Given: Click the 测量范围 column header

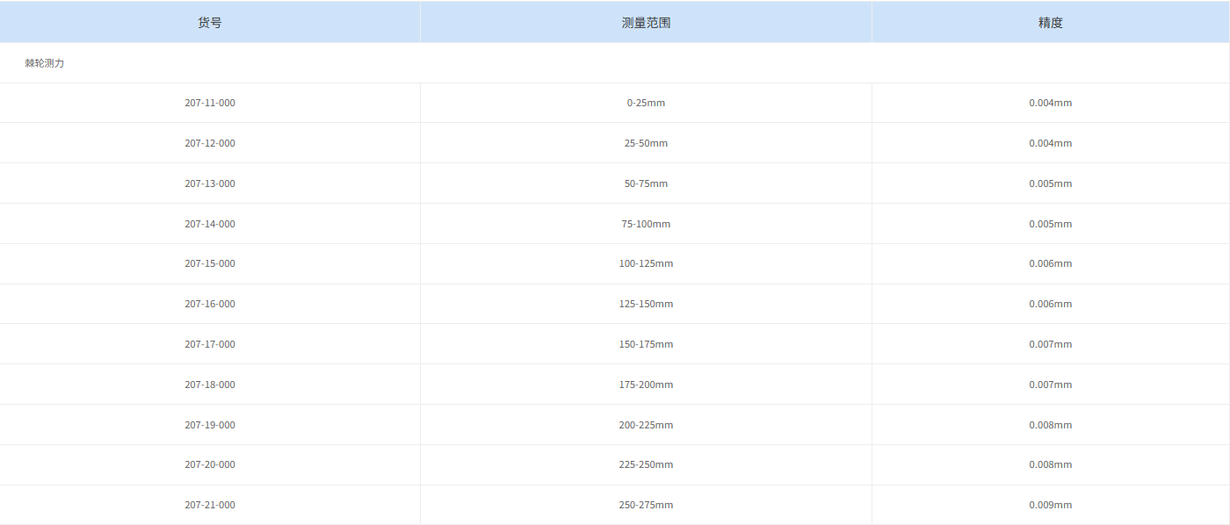Looking at the screenshot, I should click(646, 21).
